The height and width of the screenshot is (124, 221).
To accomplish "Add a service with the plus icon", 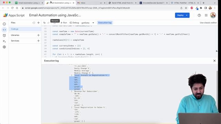I will coord(38,41).
